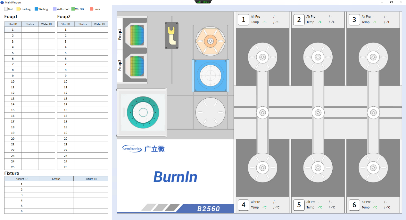Click the Fixture ID column header

[x=91, y=179]
